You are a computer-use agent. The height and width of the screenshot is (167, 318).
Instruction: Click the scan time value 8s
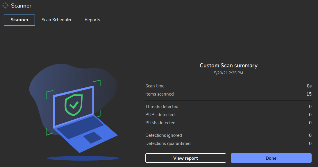coord(309,86)
